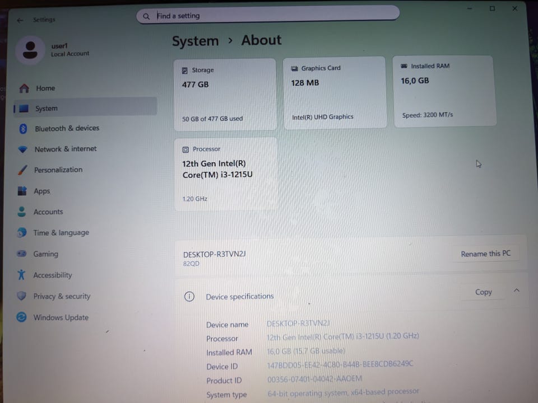Open Personalization settings
Screen dimensions: 538x403
point(85,170)
